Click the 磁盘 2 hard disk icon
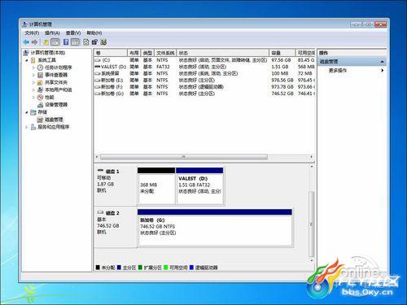 100,212
